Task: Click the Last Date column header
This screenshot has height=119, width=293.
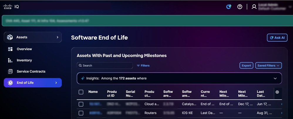Action: 261,93
